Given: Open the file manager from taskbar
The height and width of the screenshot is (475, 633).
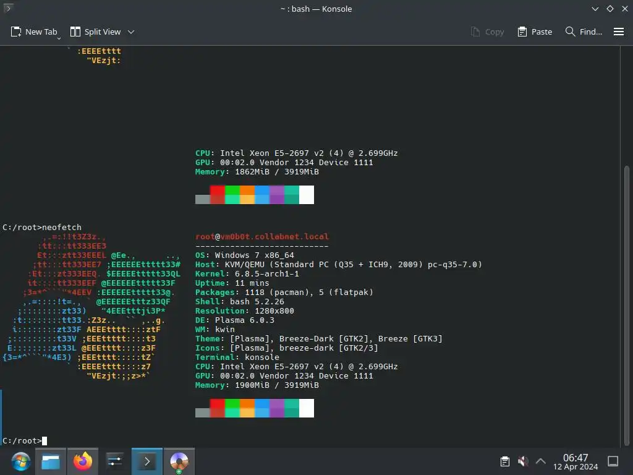Looking at the screenshot, I should 51,461.
